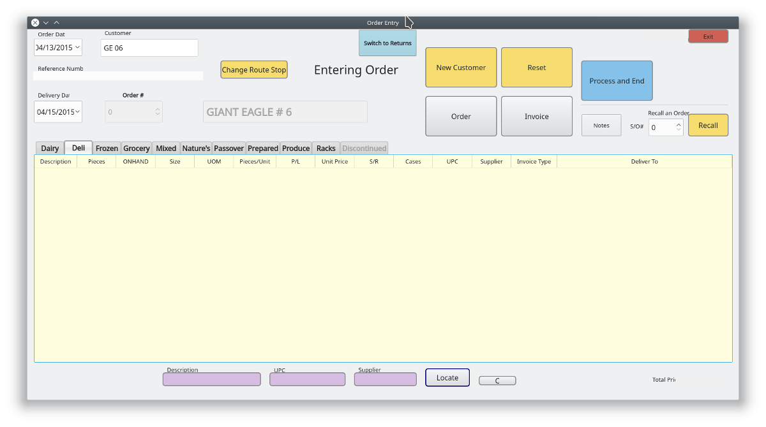Click the Description search field
Image resolution: width=766 pixels, height=427 pixels.
point(212,379)
